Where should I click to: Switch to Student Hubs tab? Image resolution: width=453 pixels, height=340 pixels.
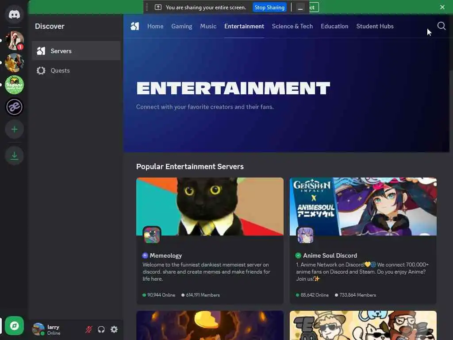pos(375,26)
